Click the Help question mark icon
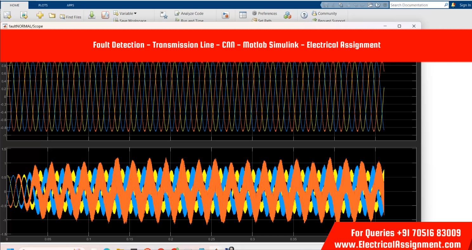The height and width of the screenshot is (250, 472). (x=304, y=15)
